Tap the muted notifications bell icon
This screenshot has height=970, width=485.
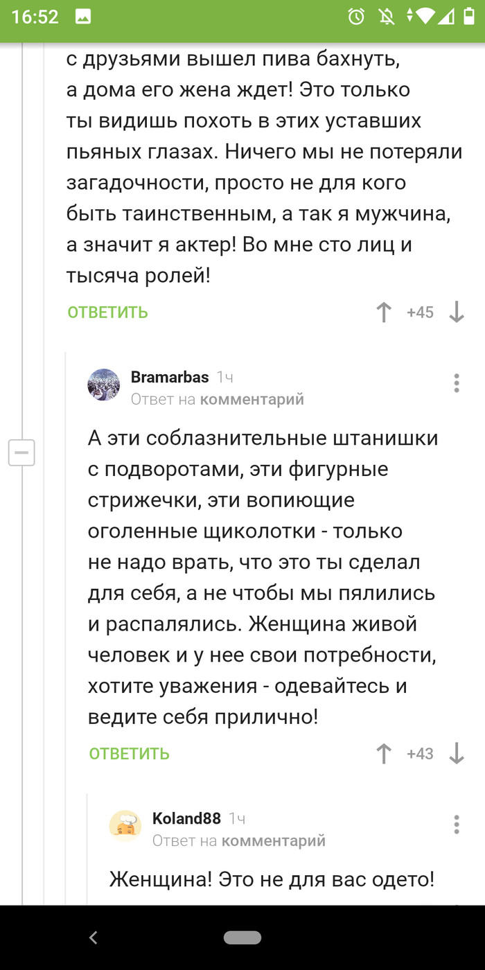coord(387,17)
